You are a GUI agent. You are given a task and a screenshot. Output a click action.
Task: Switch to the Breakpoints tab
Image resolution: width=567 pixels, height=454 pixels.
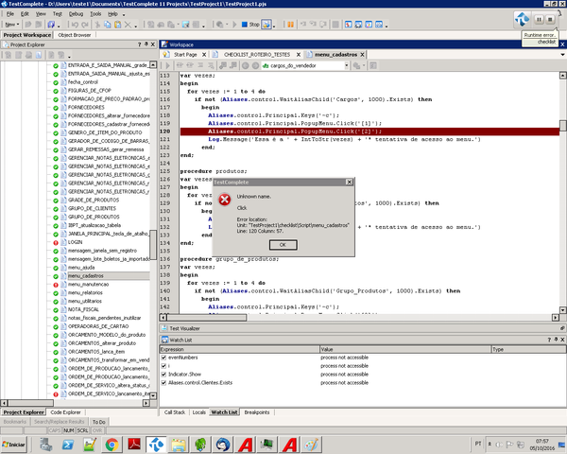257,412
